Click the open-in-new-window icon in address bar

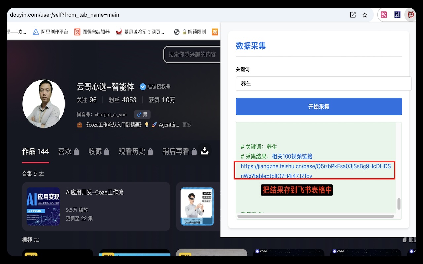[352, 15]
